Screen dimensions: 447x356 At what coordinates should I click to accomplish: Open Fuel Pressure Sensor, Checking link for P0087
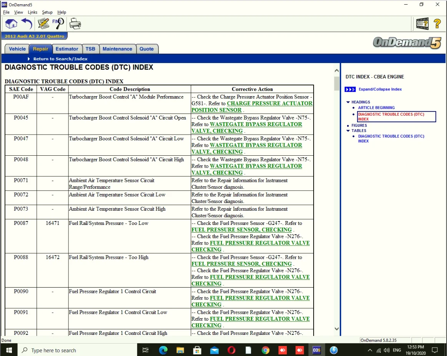pyautogui.click(x=242, y=230)
